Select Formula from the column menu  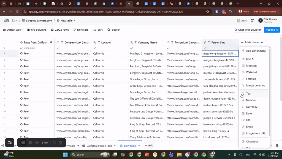(251, 79)
